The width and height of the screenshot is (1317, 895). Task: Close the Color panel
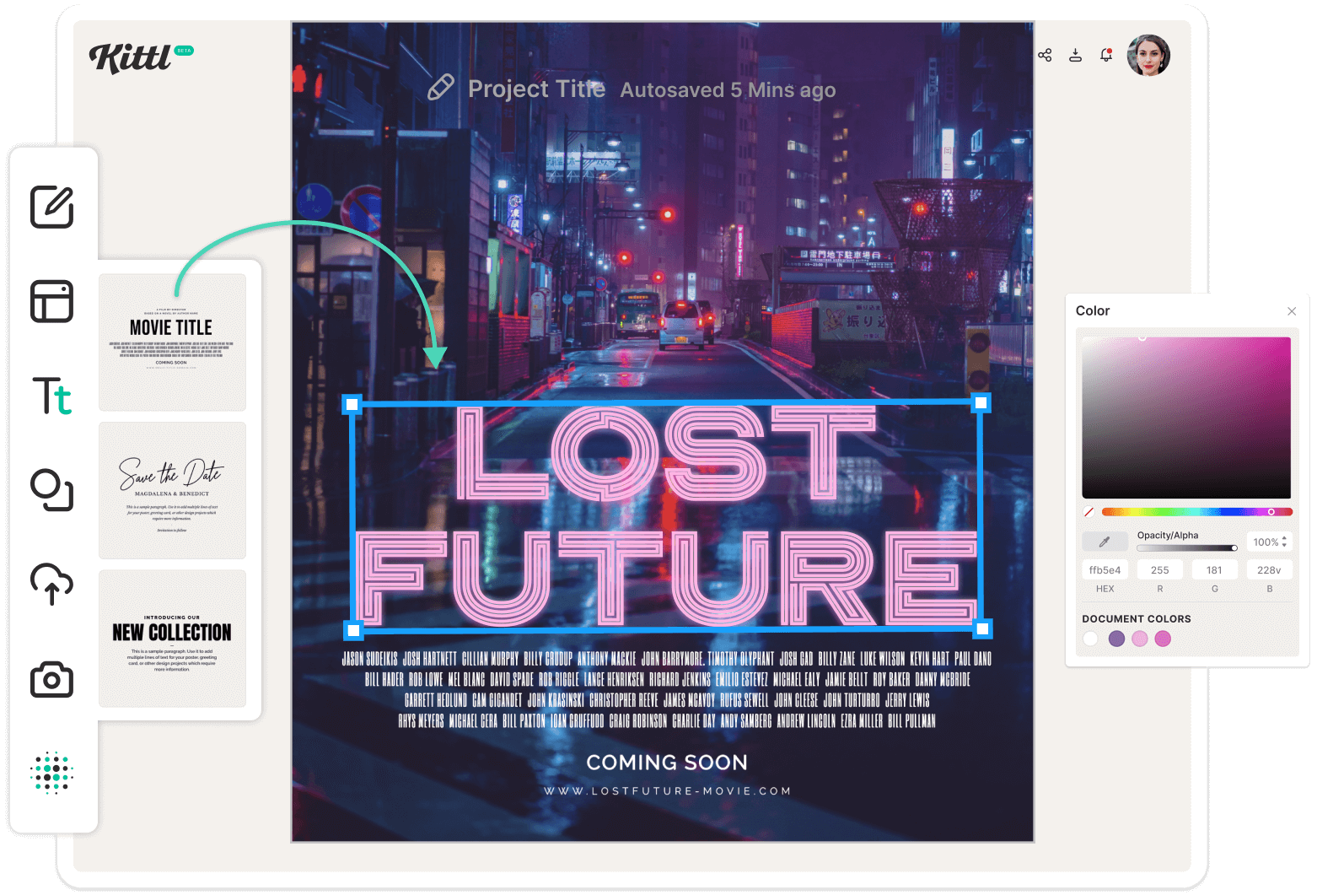(1292, 311)
